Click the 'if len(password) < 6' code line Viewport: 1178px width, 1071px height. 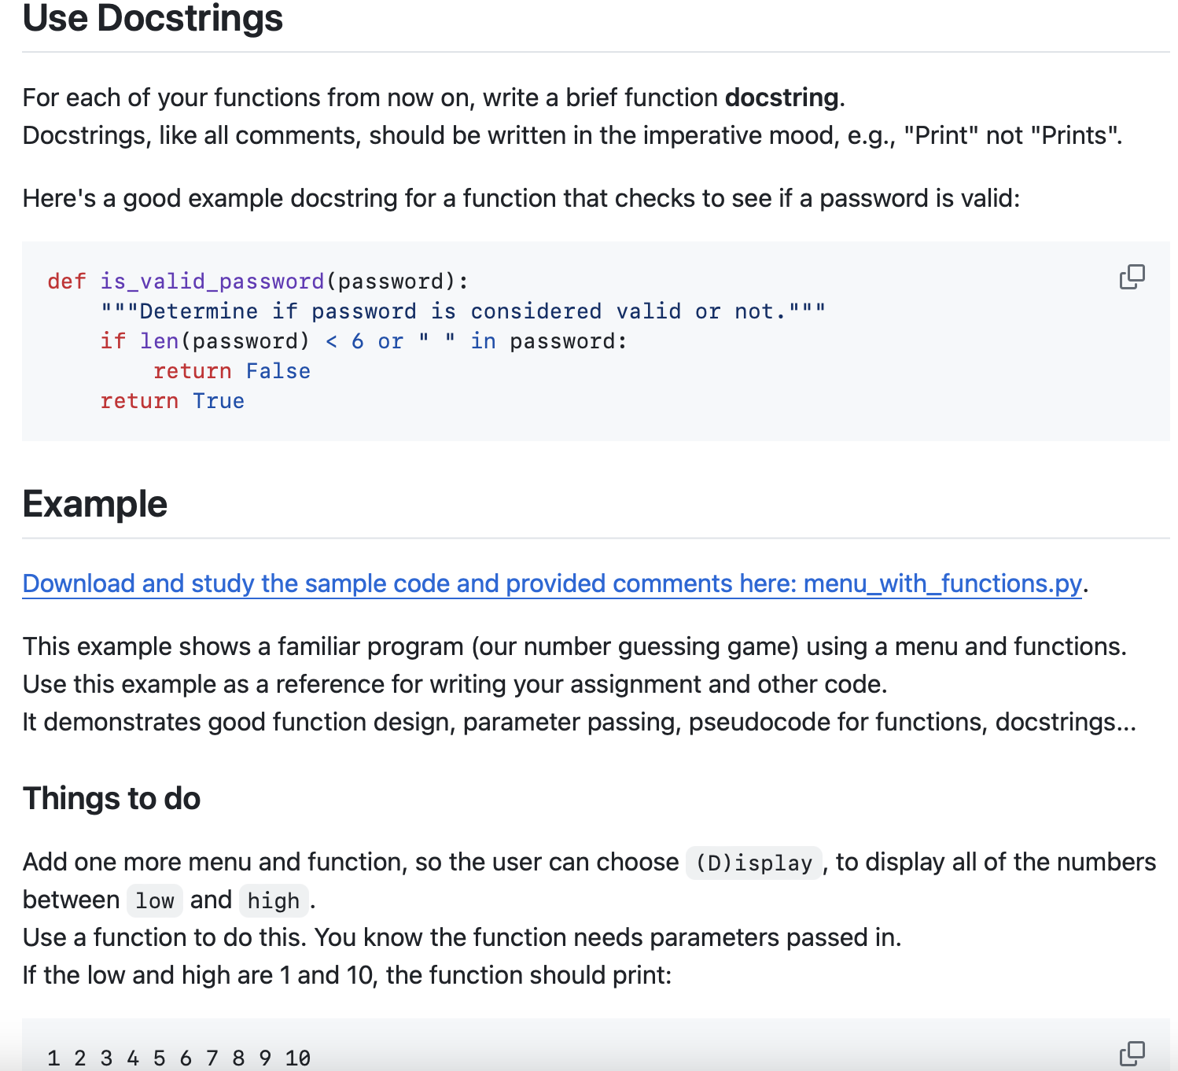tap(364, 341)
